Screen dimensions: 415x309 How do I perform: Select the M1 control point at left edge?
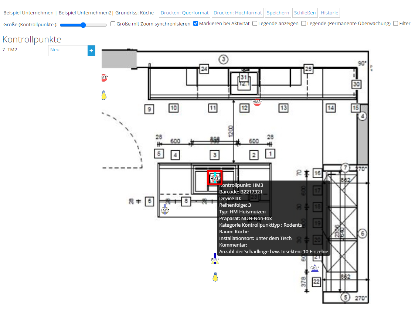(104, 78)
